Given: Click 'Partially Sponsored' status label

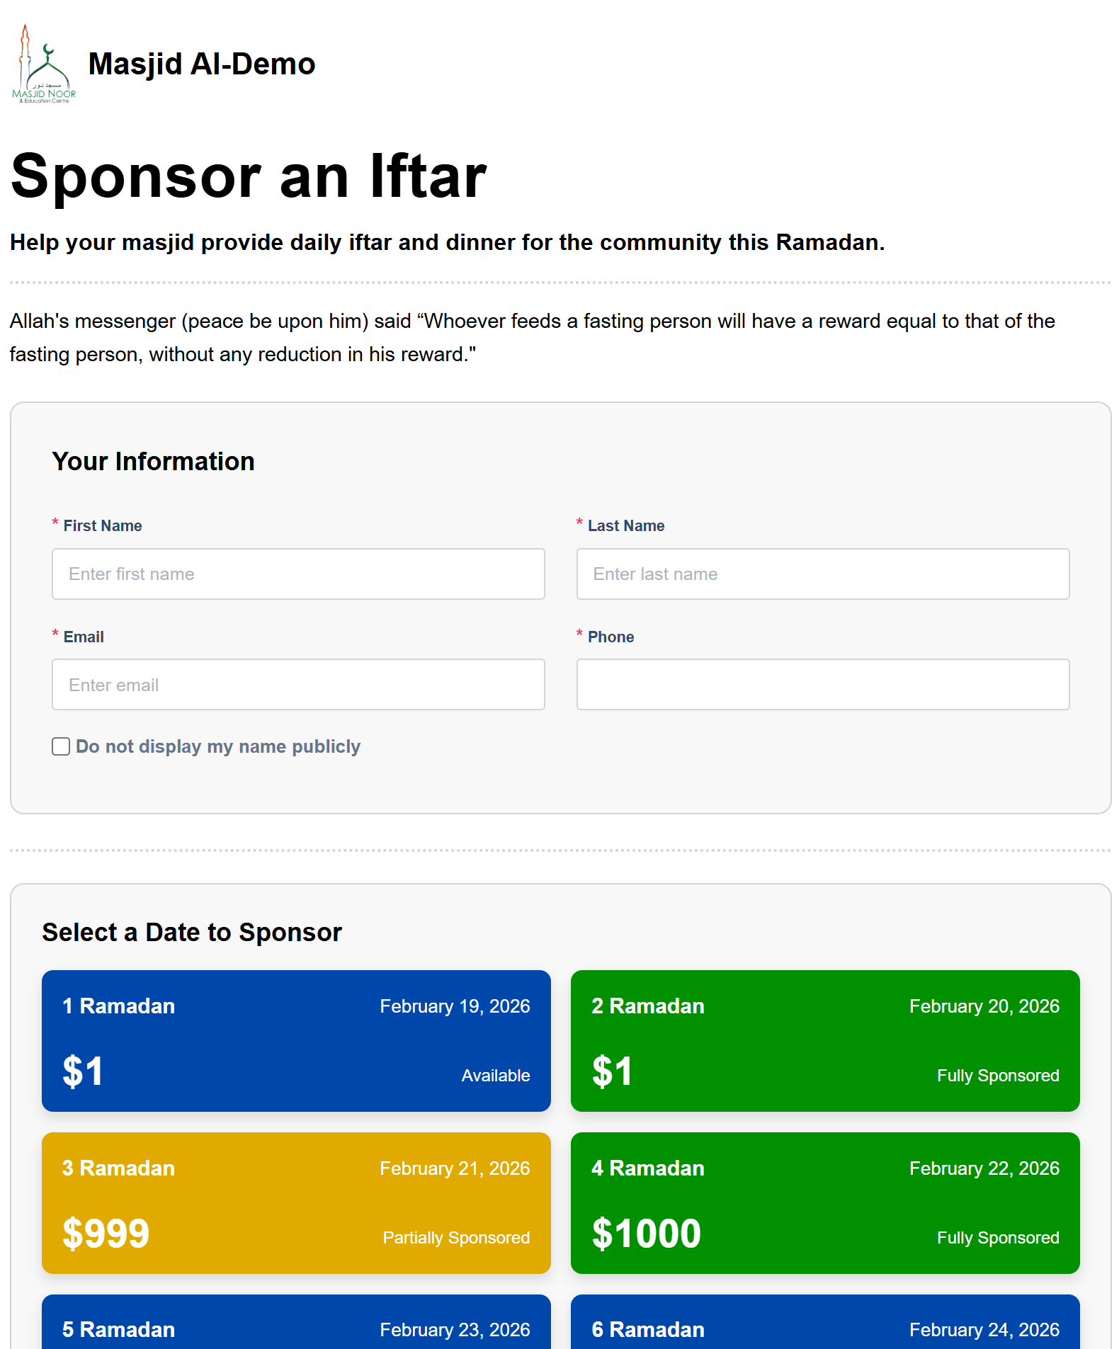Looking at the screenshot, I should point(456,1238).
